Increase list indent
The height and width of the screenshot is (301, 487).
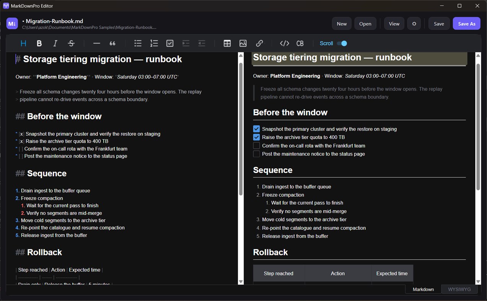(186, 43)
